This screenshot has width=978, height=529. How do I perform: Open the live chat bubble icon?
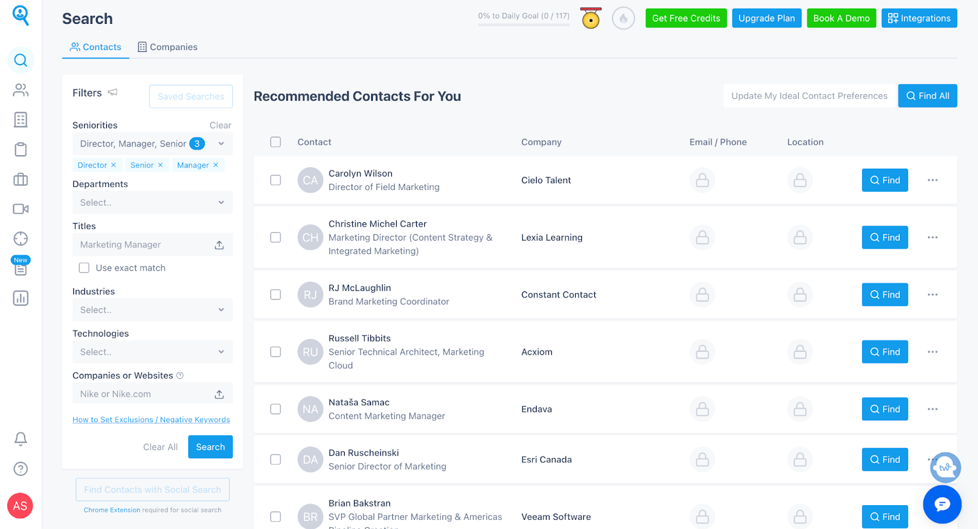pyautogui.click(x=942, y=504)
